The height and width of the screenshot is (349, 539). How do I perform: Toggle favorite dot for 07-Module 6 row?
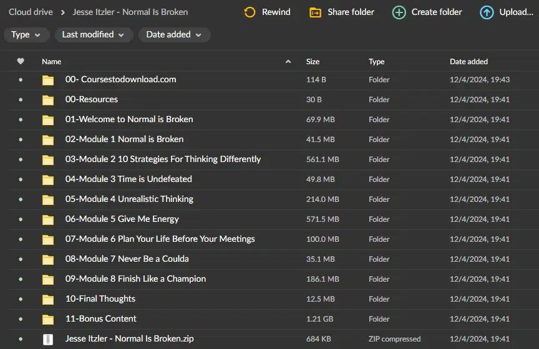coord(21,239)
